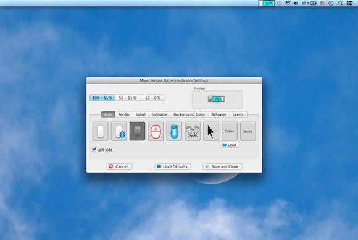358x240 pixels.
Task: Click the Cancel button
Action: tap(119, 166)
